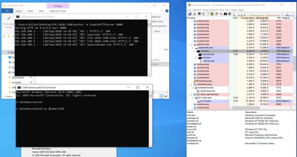Click the Save icon in Process Explorer toolbar

pos(189,14)
